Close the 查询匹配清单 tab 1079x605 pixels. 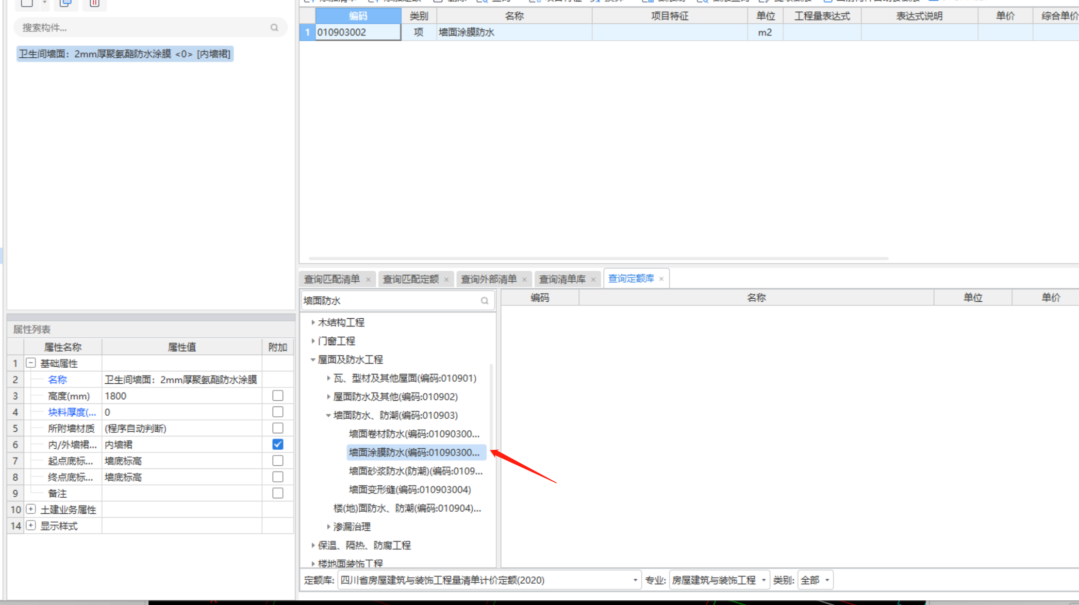click(x=368, y=280)
